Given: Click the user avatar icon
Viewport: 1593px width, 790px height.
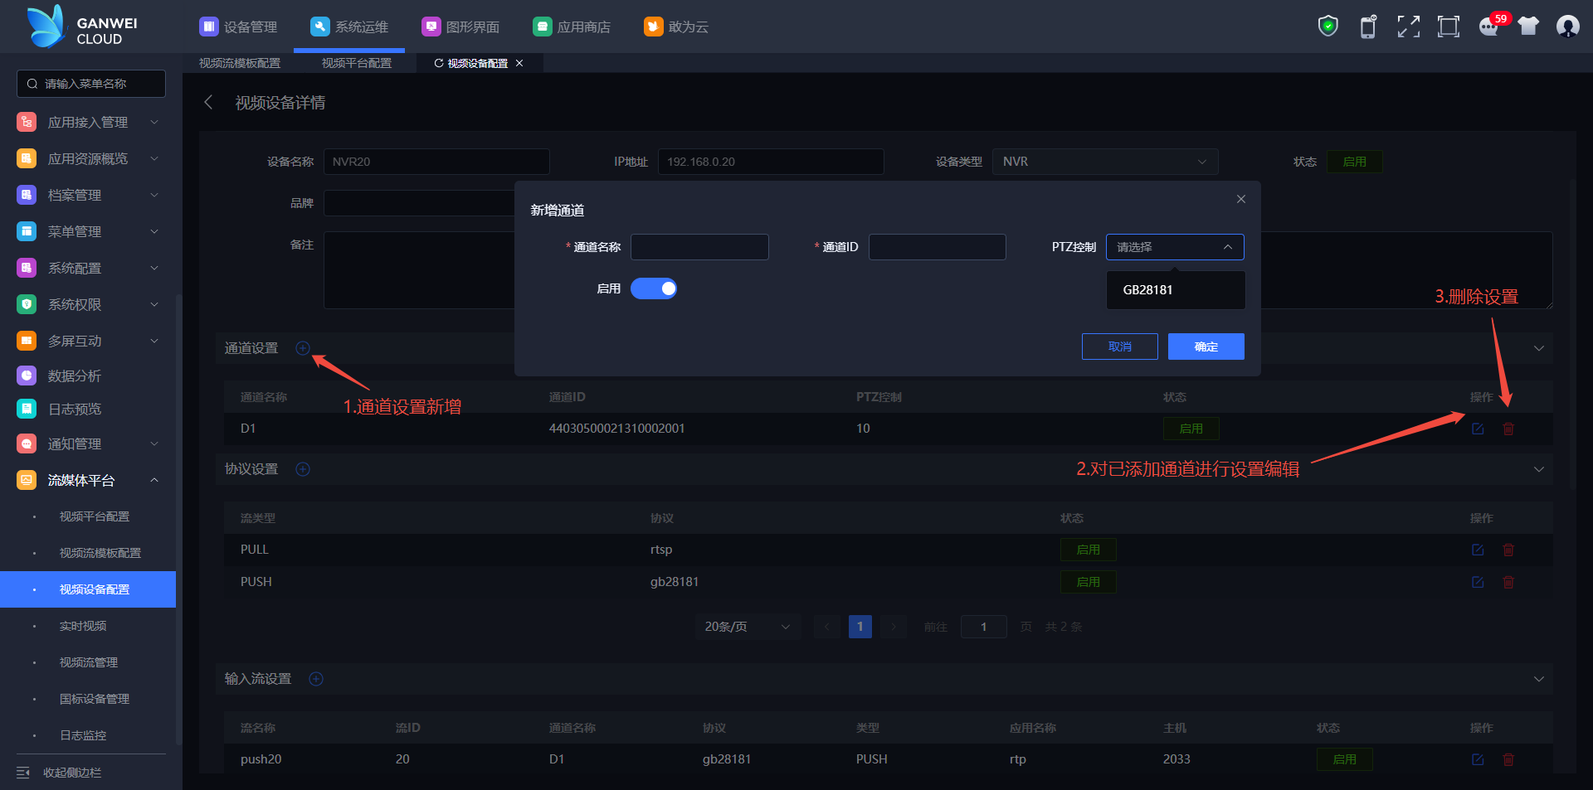Looking at the screenshot, I should [1567, 27].
